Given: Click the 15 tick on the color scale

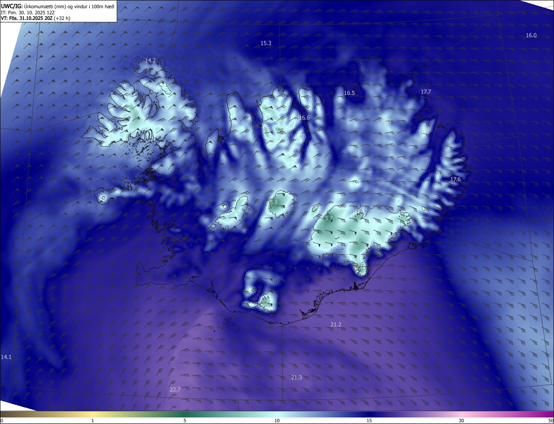Looking at the screenshot, I should pyautogui.click(x=369, y=421).
